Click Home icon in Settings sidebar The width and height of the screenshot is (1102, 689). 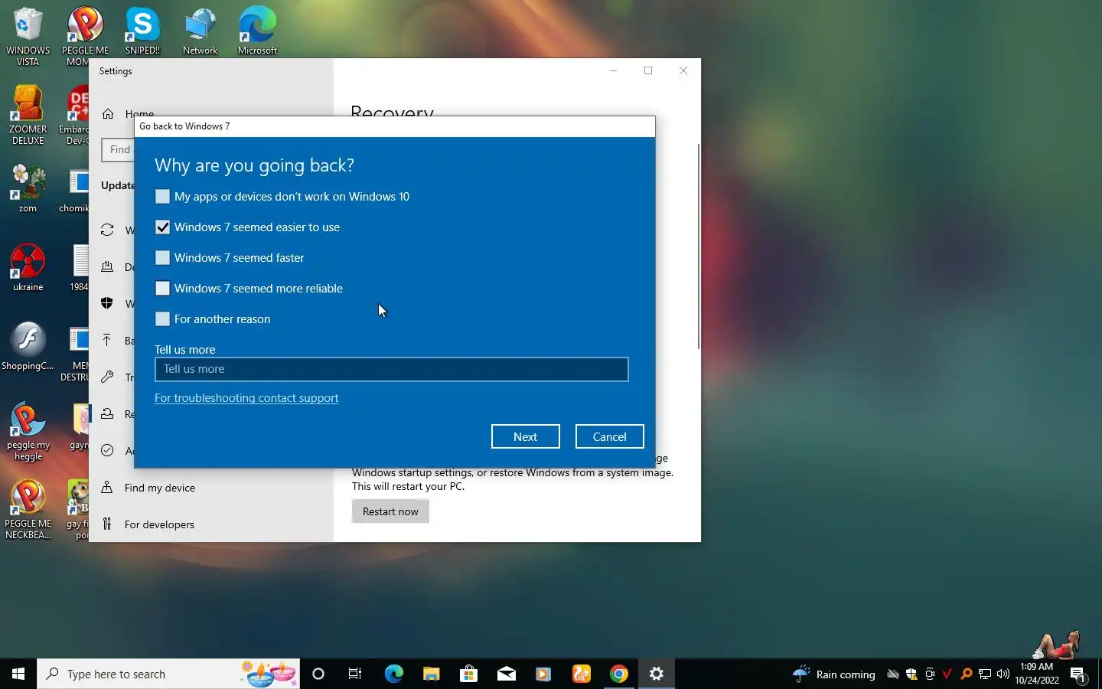pyautogui.click(x=108, y=114)
